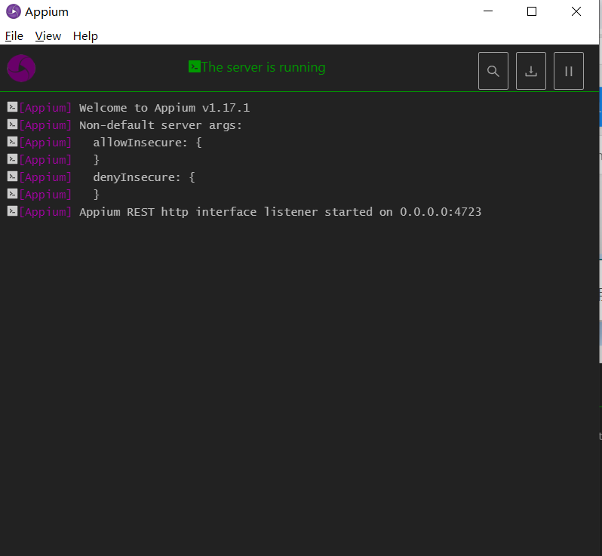Open the log search magnifier button
602x556 pixels.
pyautogui.click(x=493, y=71)
